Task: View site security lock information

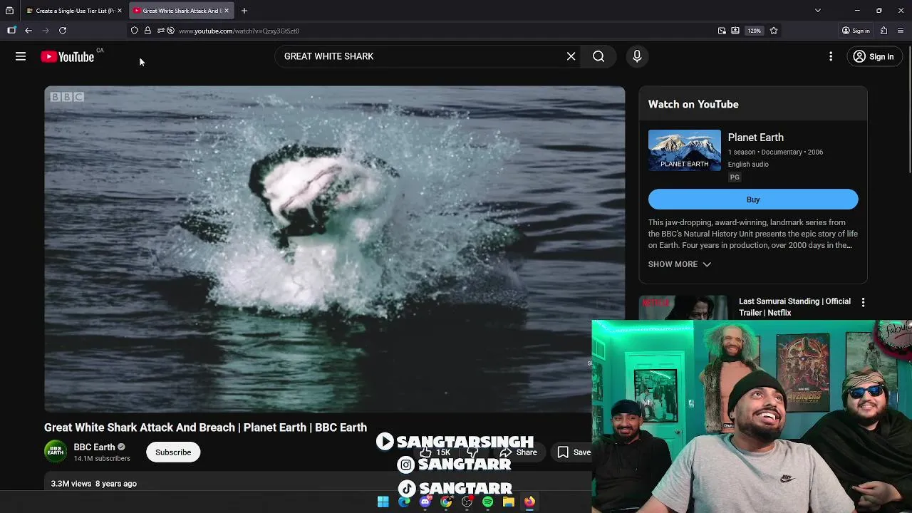Action: [x=147, y=31]
